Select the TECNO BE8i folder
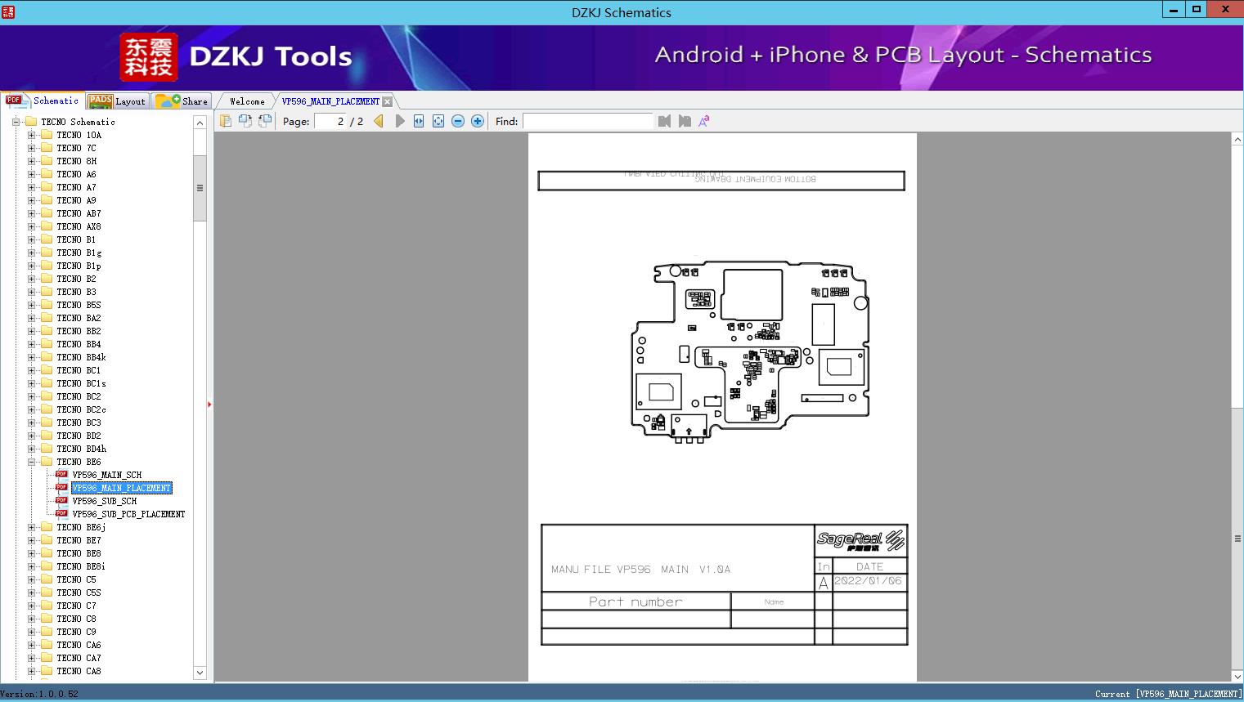1244x702 pixels. coord(81,566)
